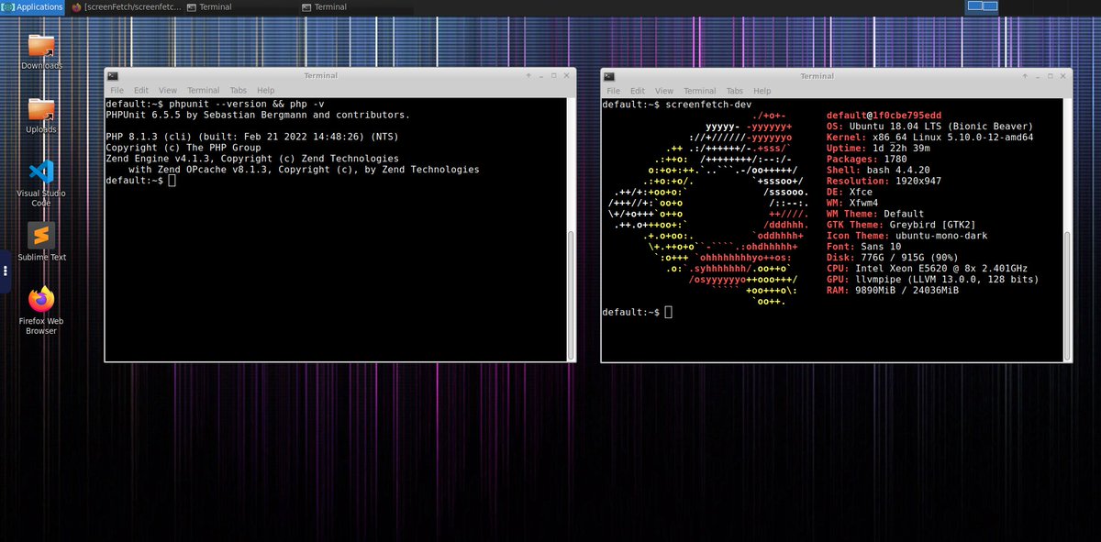The height and width of the screenshot is (542, 1101).
Task: Minimize the screenfetch terminal window
Action: [x=1037, y=76]
